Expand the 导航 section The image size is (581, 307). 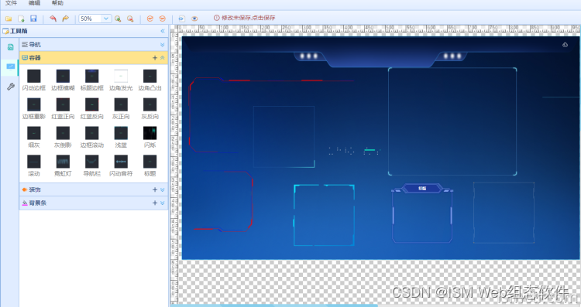coord(163,44)
